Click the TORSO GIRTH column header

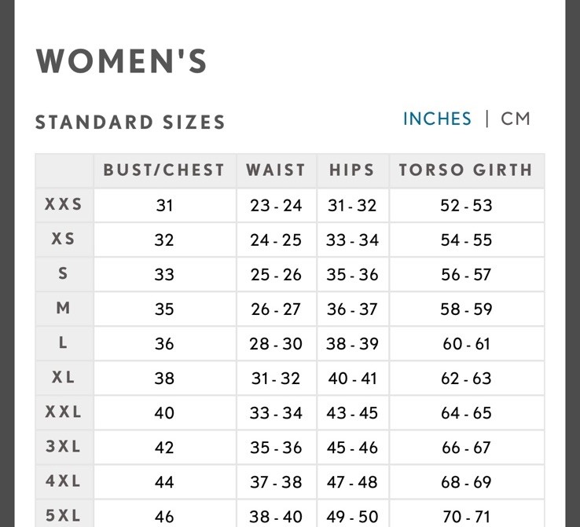coord(466,170)
